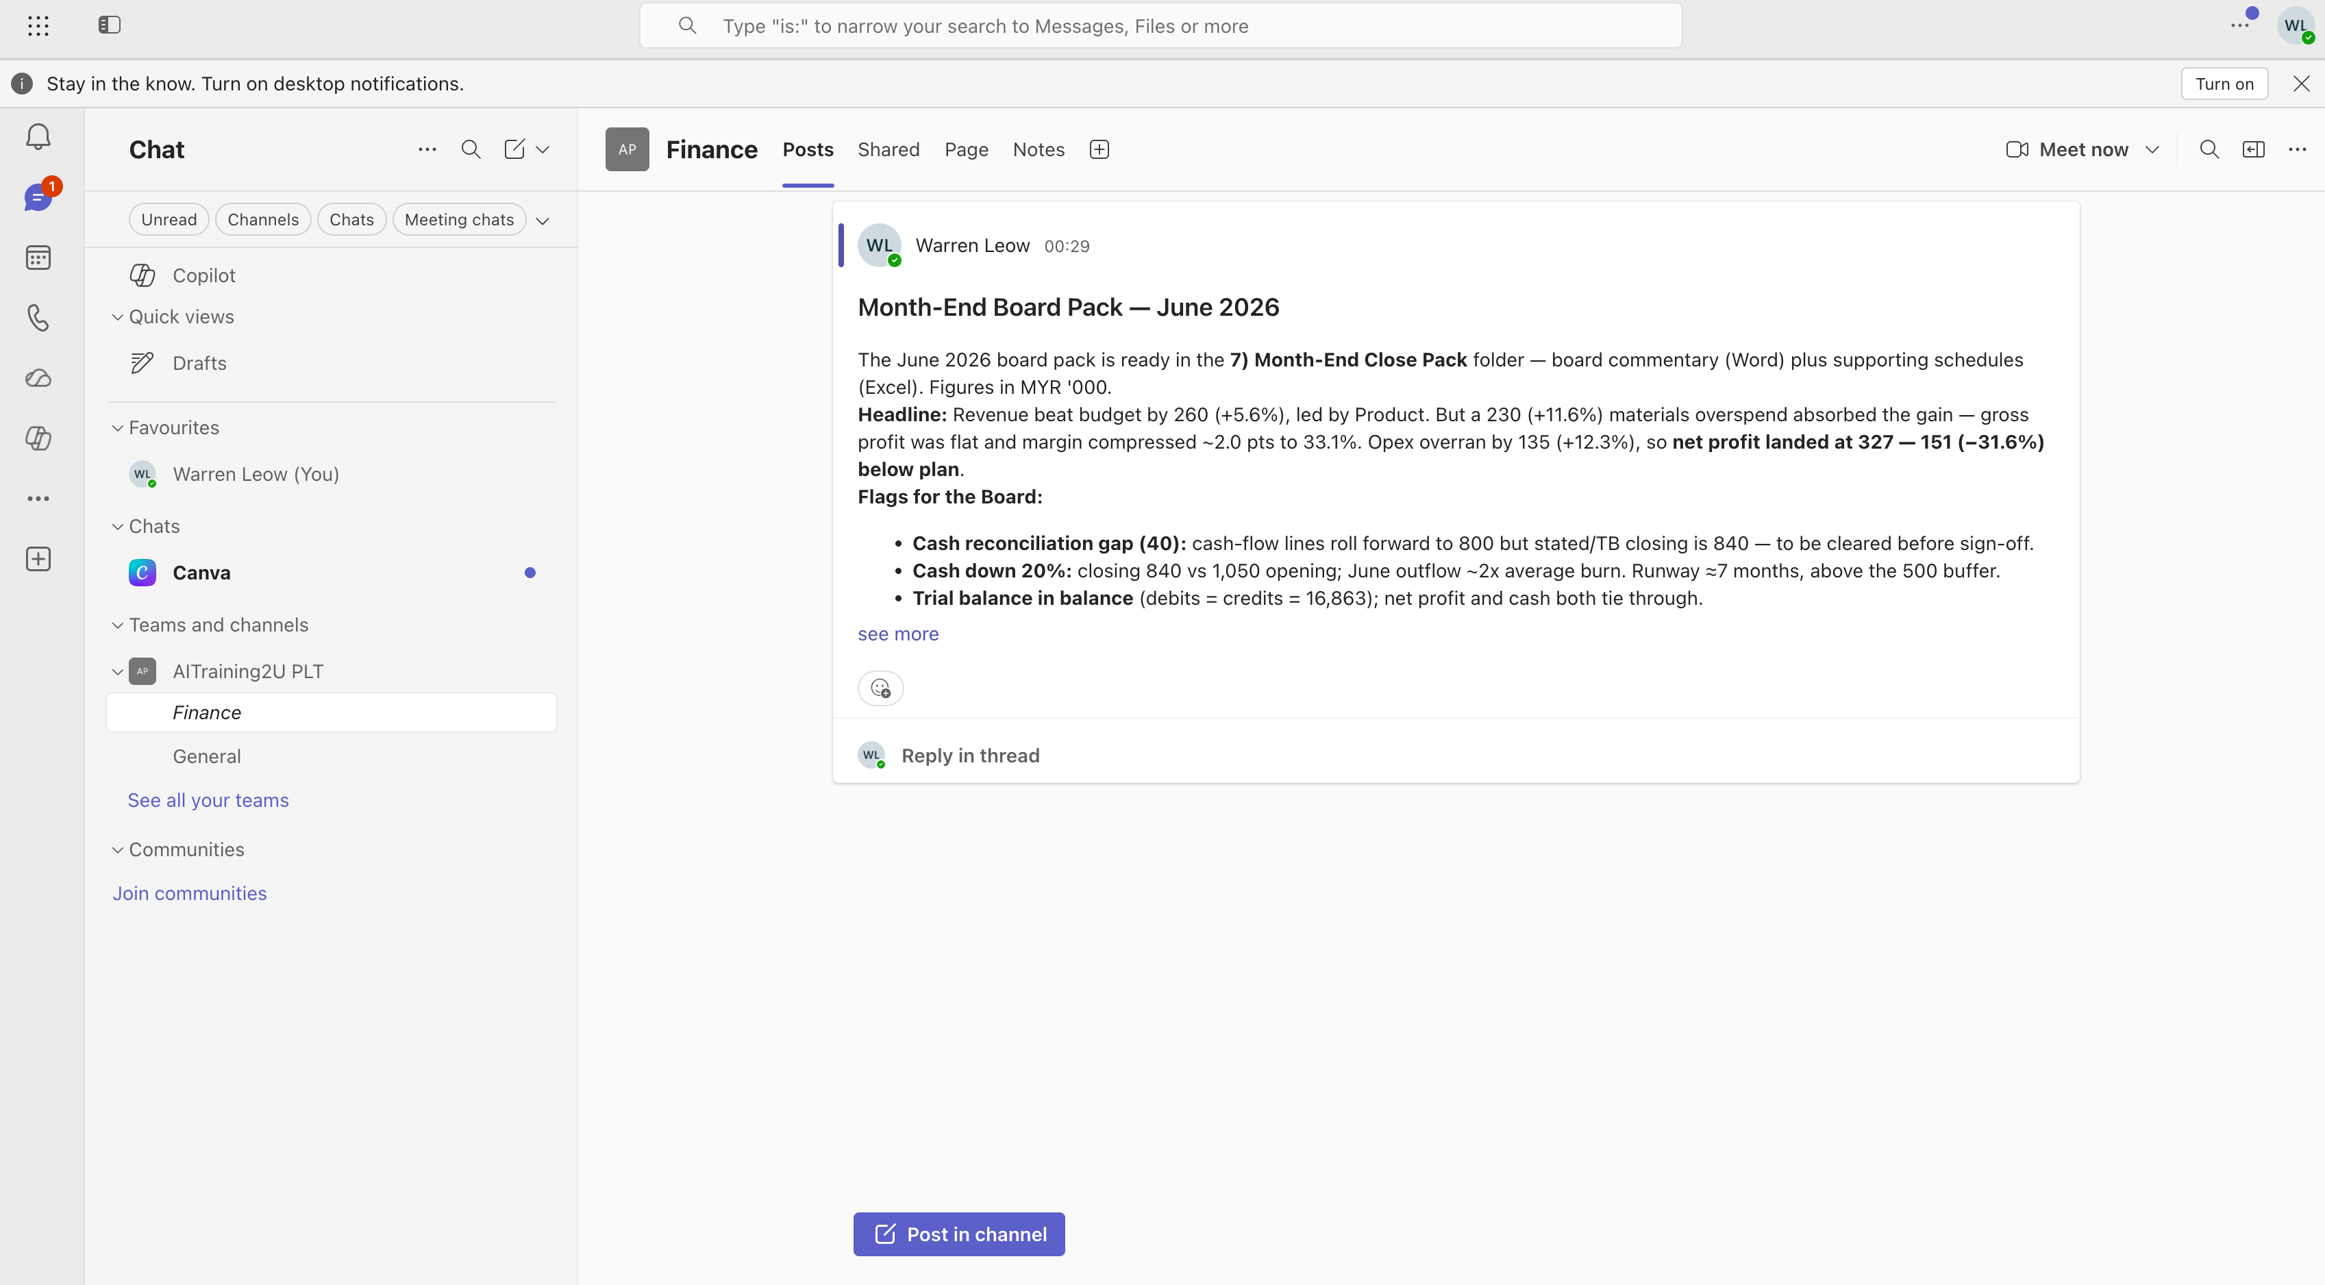2325x1285 pixels.
Task: Toggle the Meeting chats filter chip
Action: point(458,219)
